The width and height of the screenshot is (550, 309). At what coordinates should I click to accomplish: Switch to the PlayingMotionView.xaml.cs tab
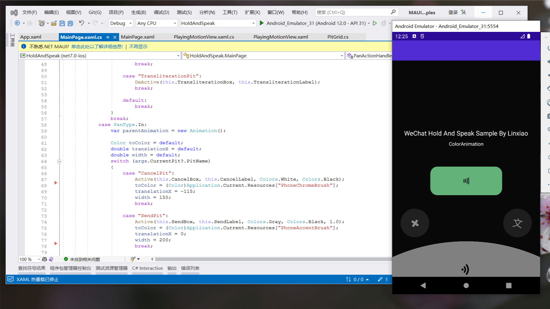coord(204,37)
